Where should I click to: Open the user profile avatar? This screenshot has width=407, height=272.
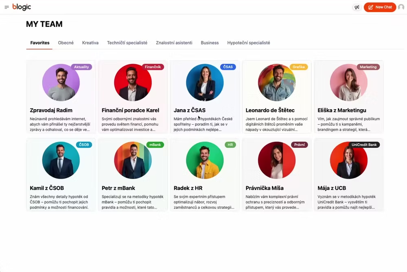(401, 7)
